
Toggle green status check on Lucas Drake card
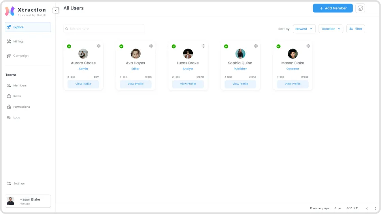(174, 46)
